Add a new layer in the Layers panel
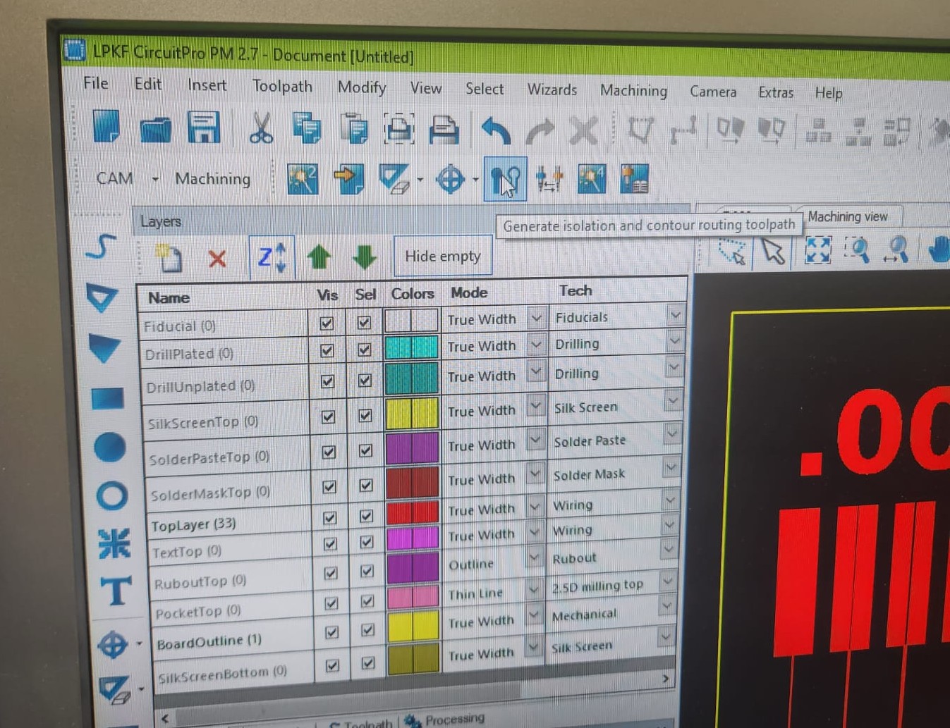This screenshot has height=728, width=950. pos(169,258)
